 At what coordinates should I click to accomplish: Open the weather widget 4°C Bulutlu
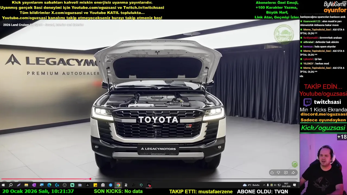[x=251, y=185]
